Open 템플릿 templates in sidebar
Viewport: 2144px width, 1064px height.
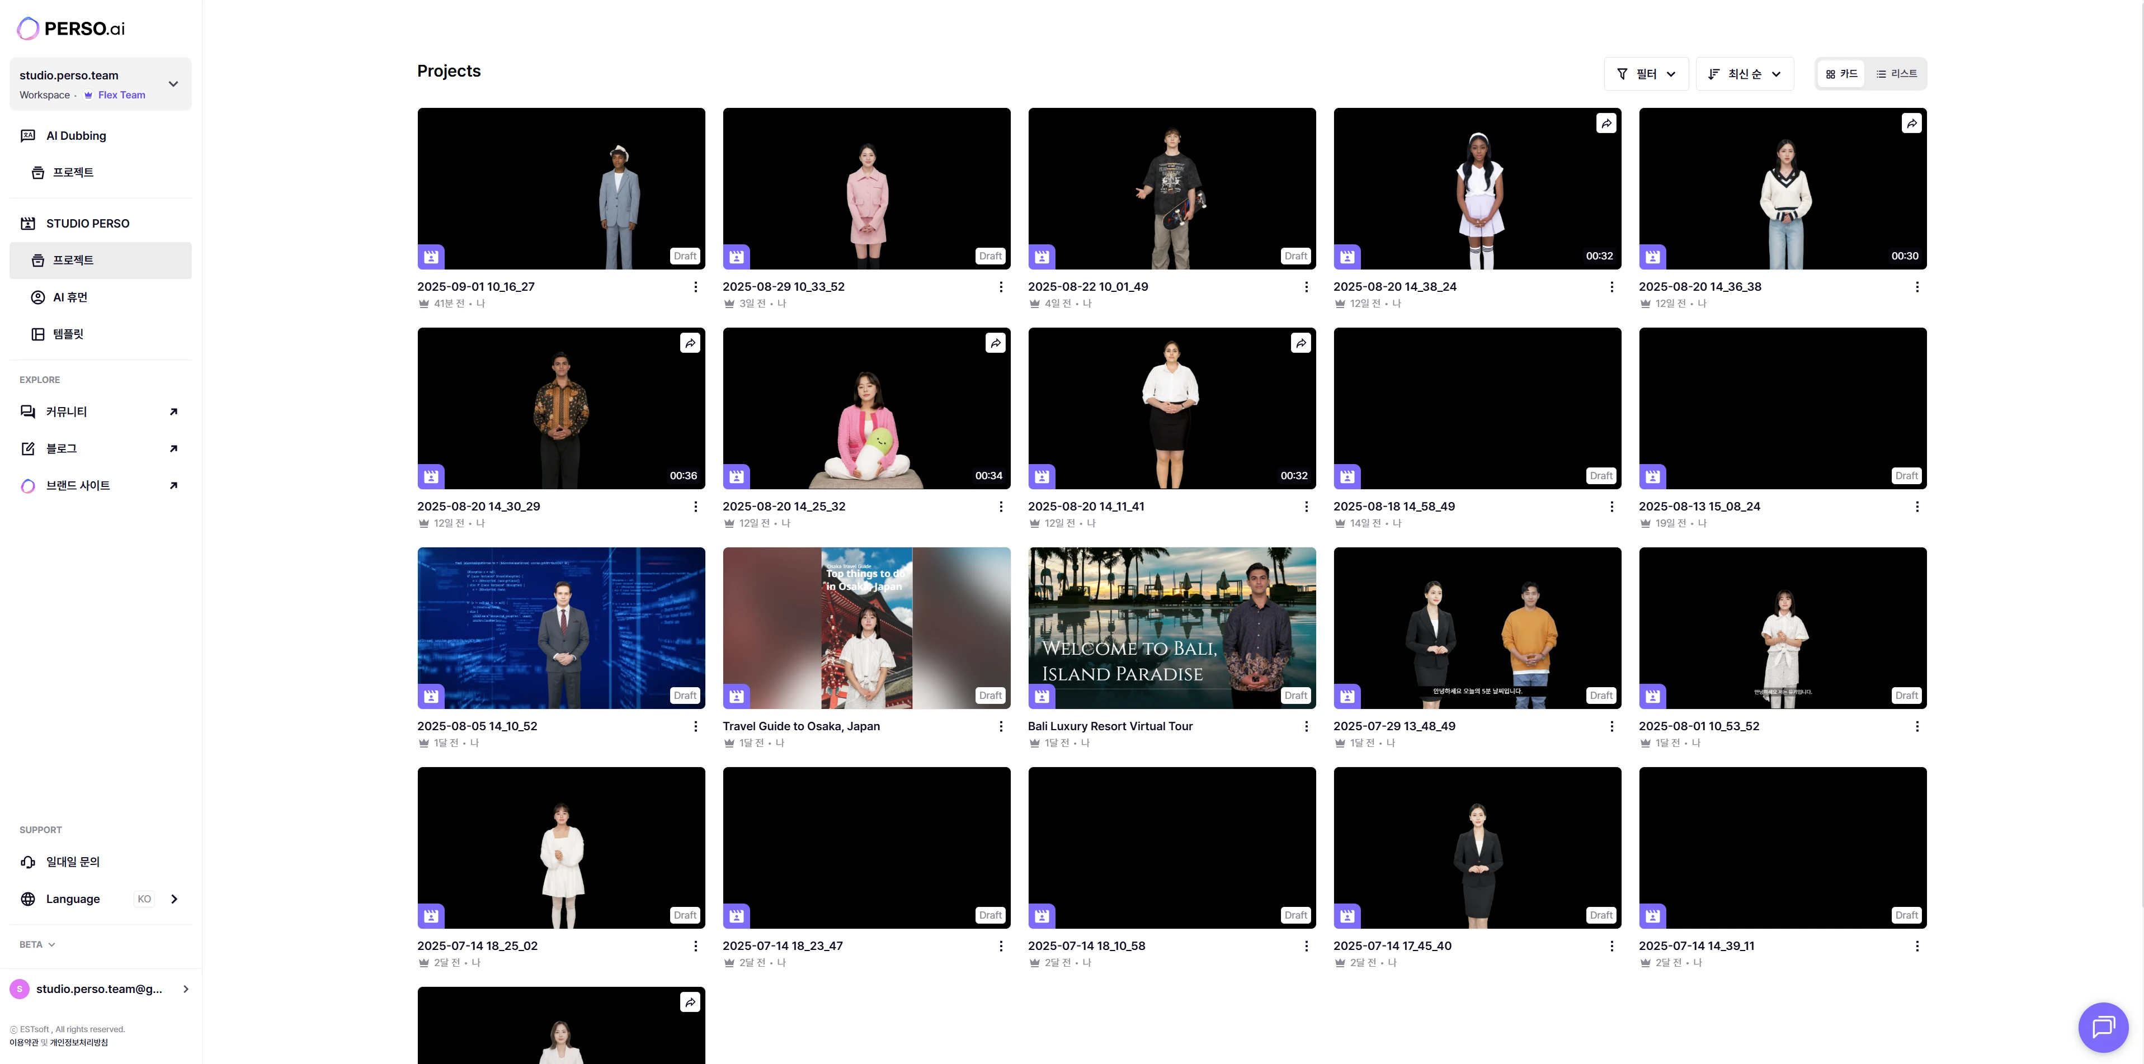pos(68,334)
